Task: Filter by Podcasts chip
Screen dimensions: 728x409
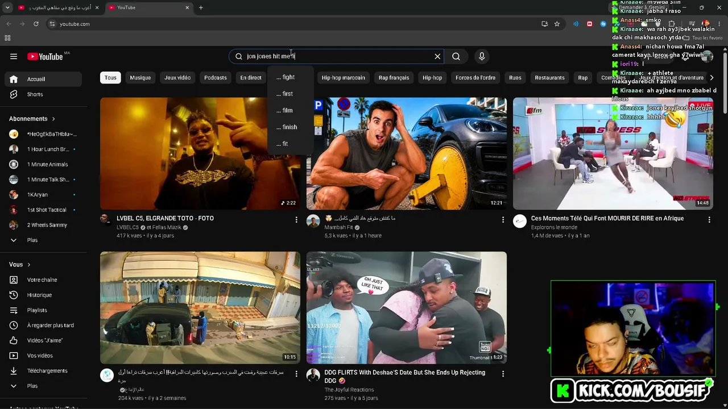Action: (216, 78)
